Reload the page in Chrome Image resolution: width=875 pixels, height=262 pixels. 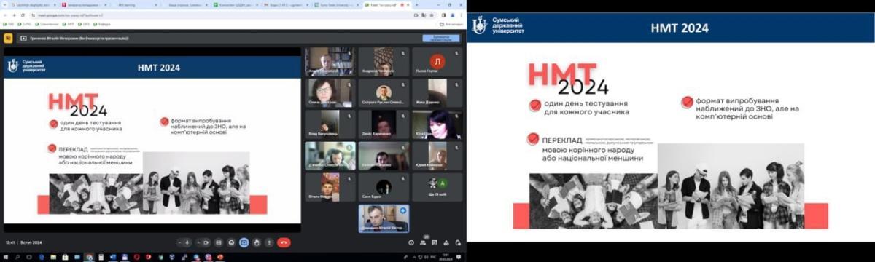tap(23, 15)
